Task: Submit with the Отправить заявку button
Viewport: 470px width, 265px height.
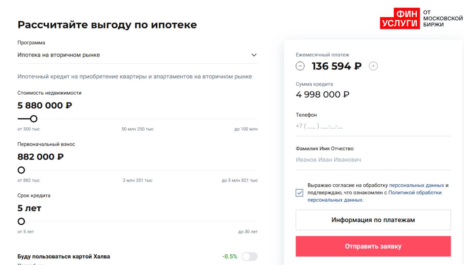Action: coord(373,246)
